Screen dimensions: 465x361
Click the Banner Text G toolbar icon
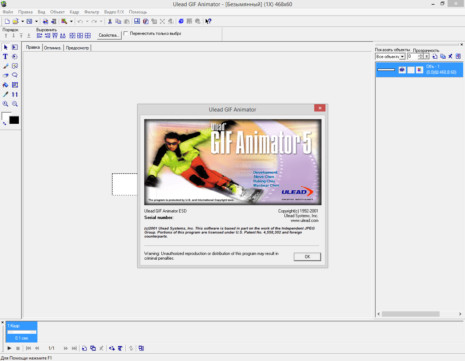(x=146, y=21)
